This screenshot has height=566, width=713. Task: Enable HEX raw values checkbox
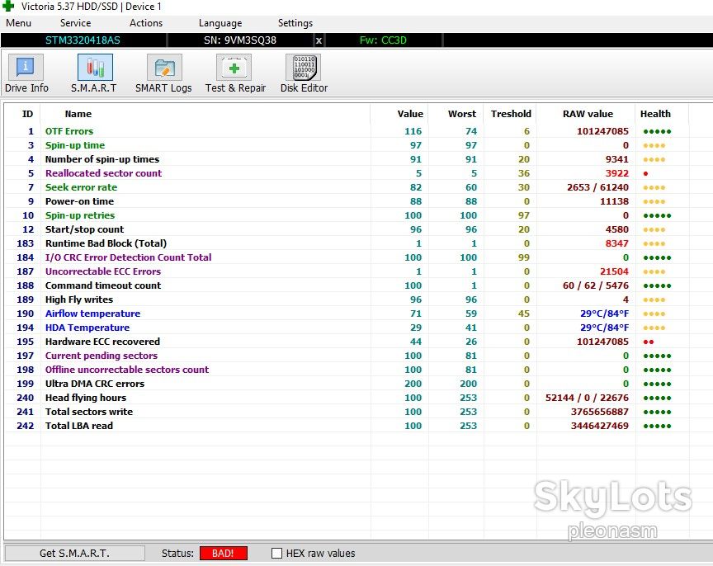tap(276, 553)
